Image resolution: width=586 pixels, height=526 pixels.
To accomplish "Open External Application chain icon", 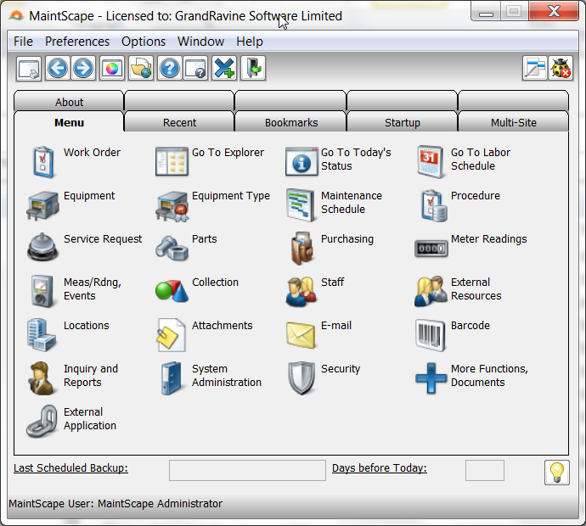I will (42, 422).
